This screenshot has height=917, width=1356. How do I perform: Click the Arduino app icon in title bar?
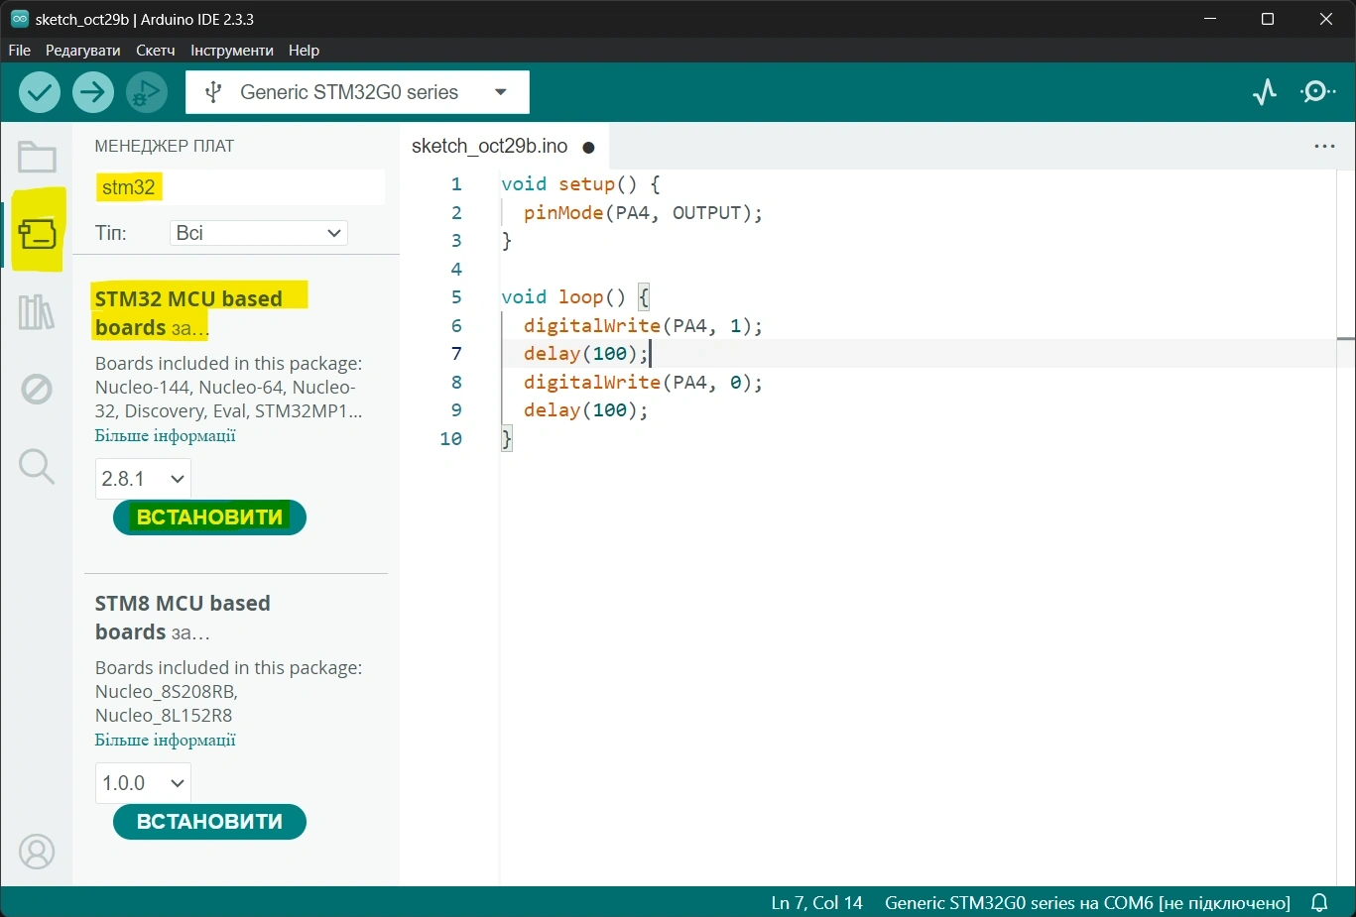(20, 19)
